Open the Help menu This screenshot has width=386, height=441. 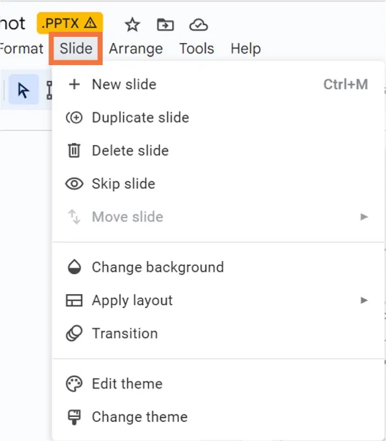tap(245, 49)
